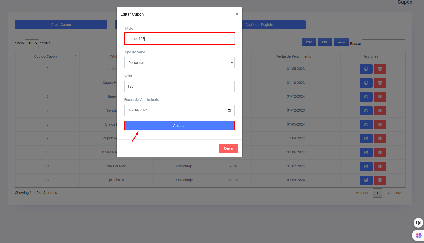424x243 pixels.
Task: Click the Buscar search box
Action: (383, 44)
